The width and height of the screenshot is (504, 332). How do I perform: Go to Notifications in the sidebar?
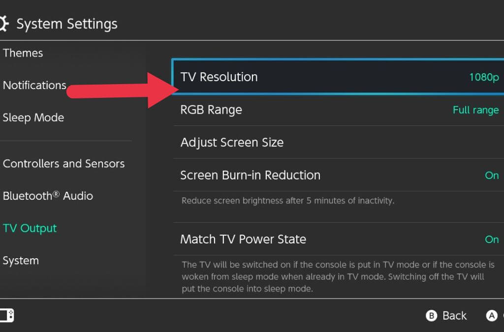[34, 85]
